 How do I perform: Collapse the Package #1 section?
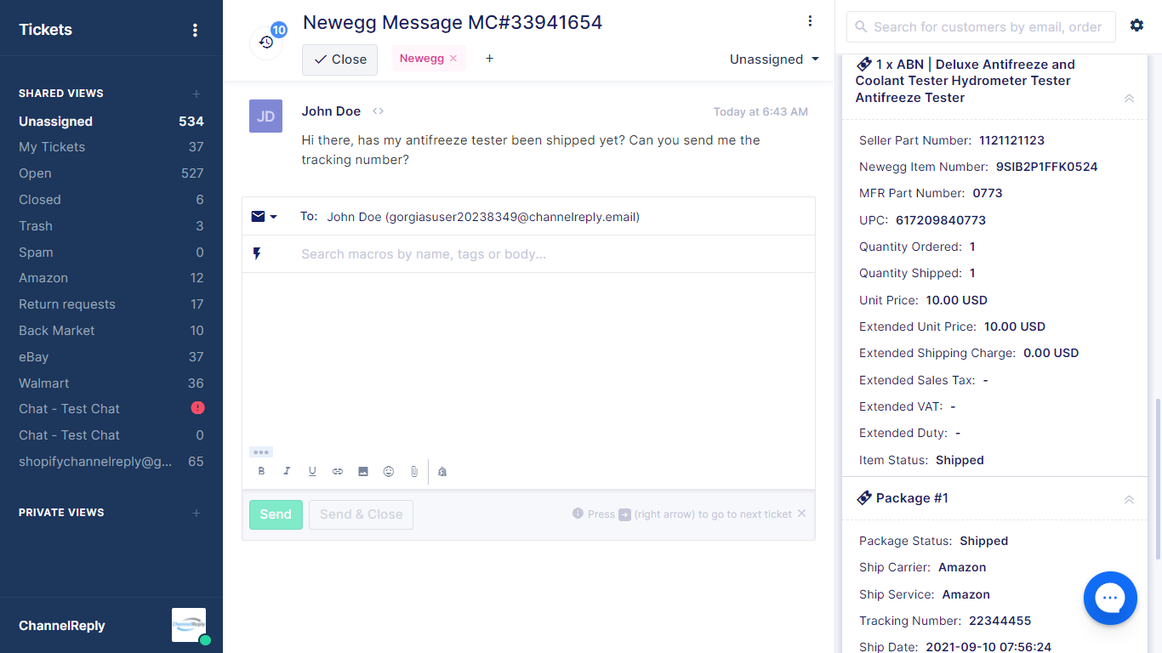click(x=1129, y=499)
